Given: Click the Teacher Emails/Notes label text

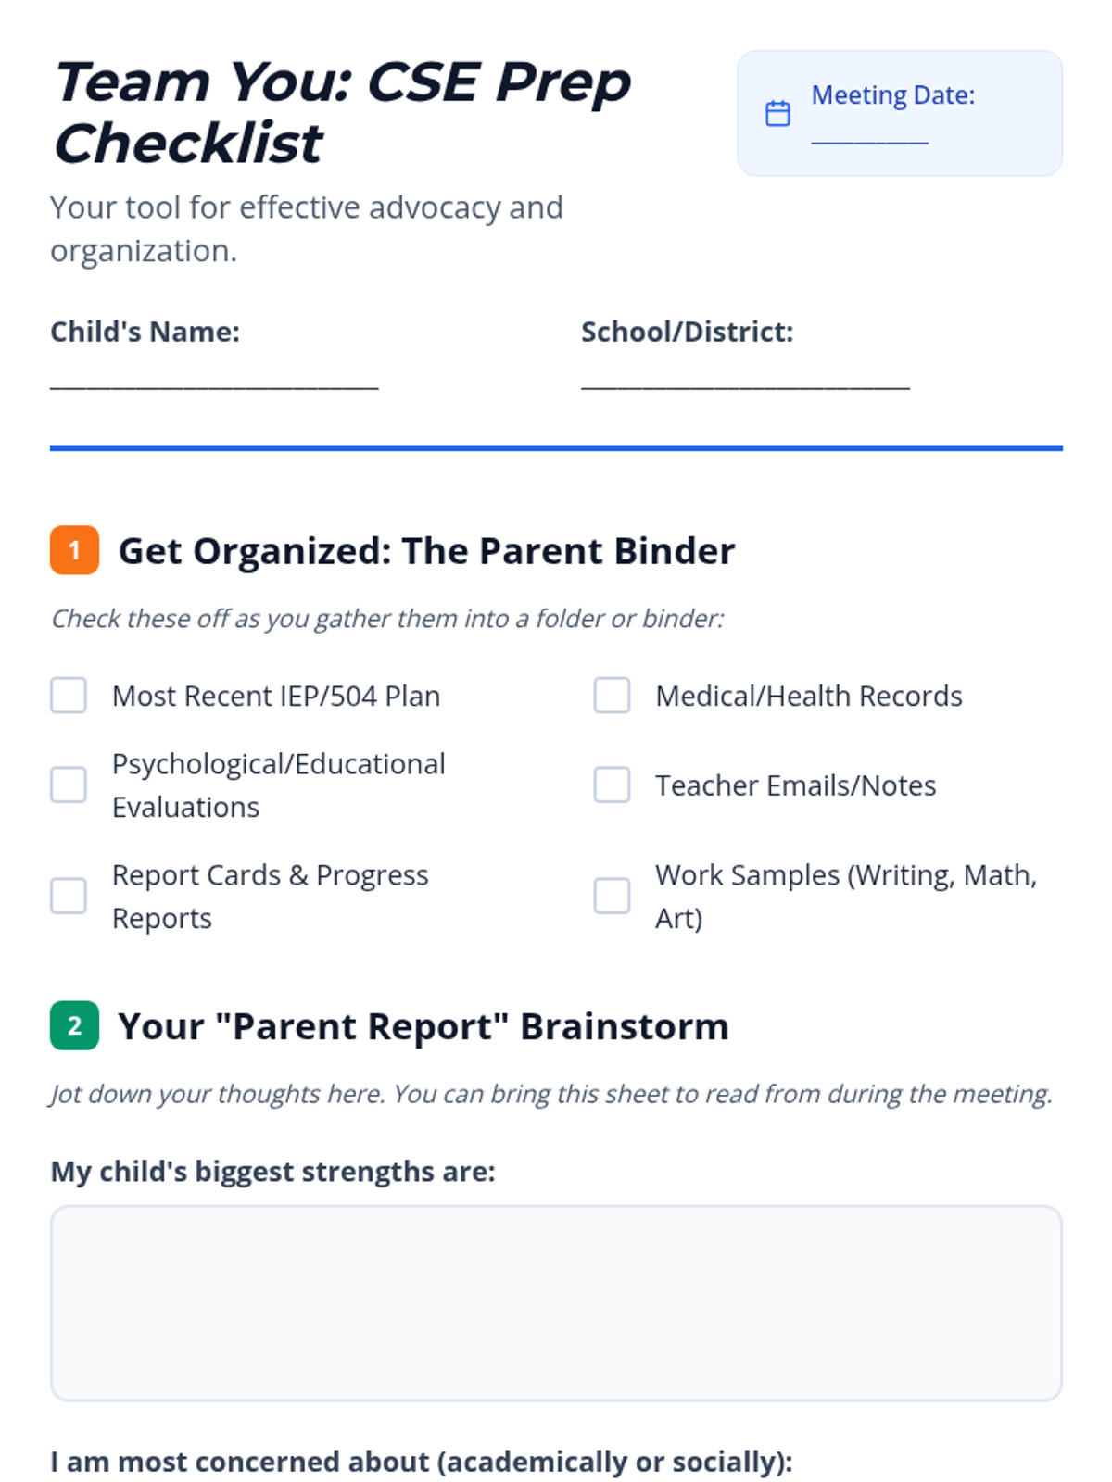Looking at the screenshot, I should coord(795,785).
